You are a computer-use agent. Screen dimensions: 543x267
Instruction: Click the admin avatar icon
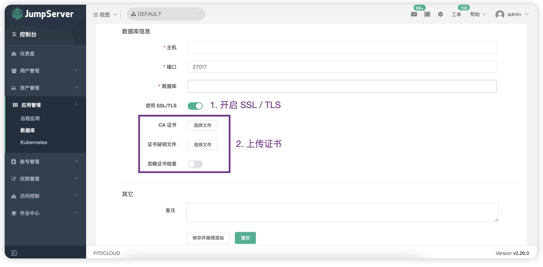500,14
